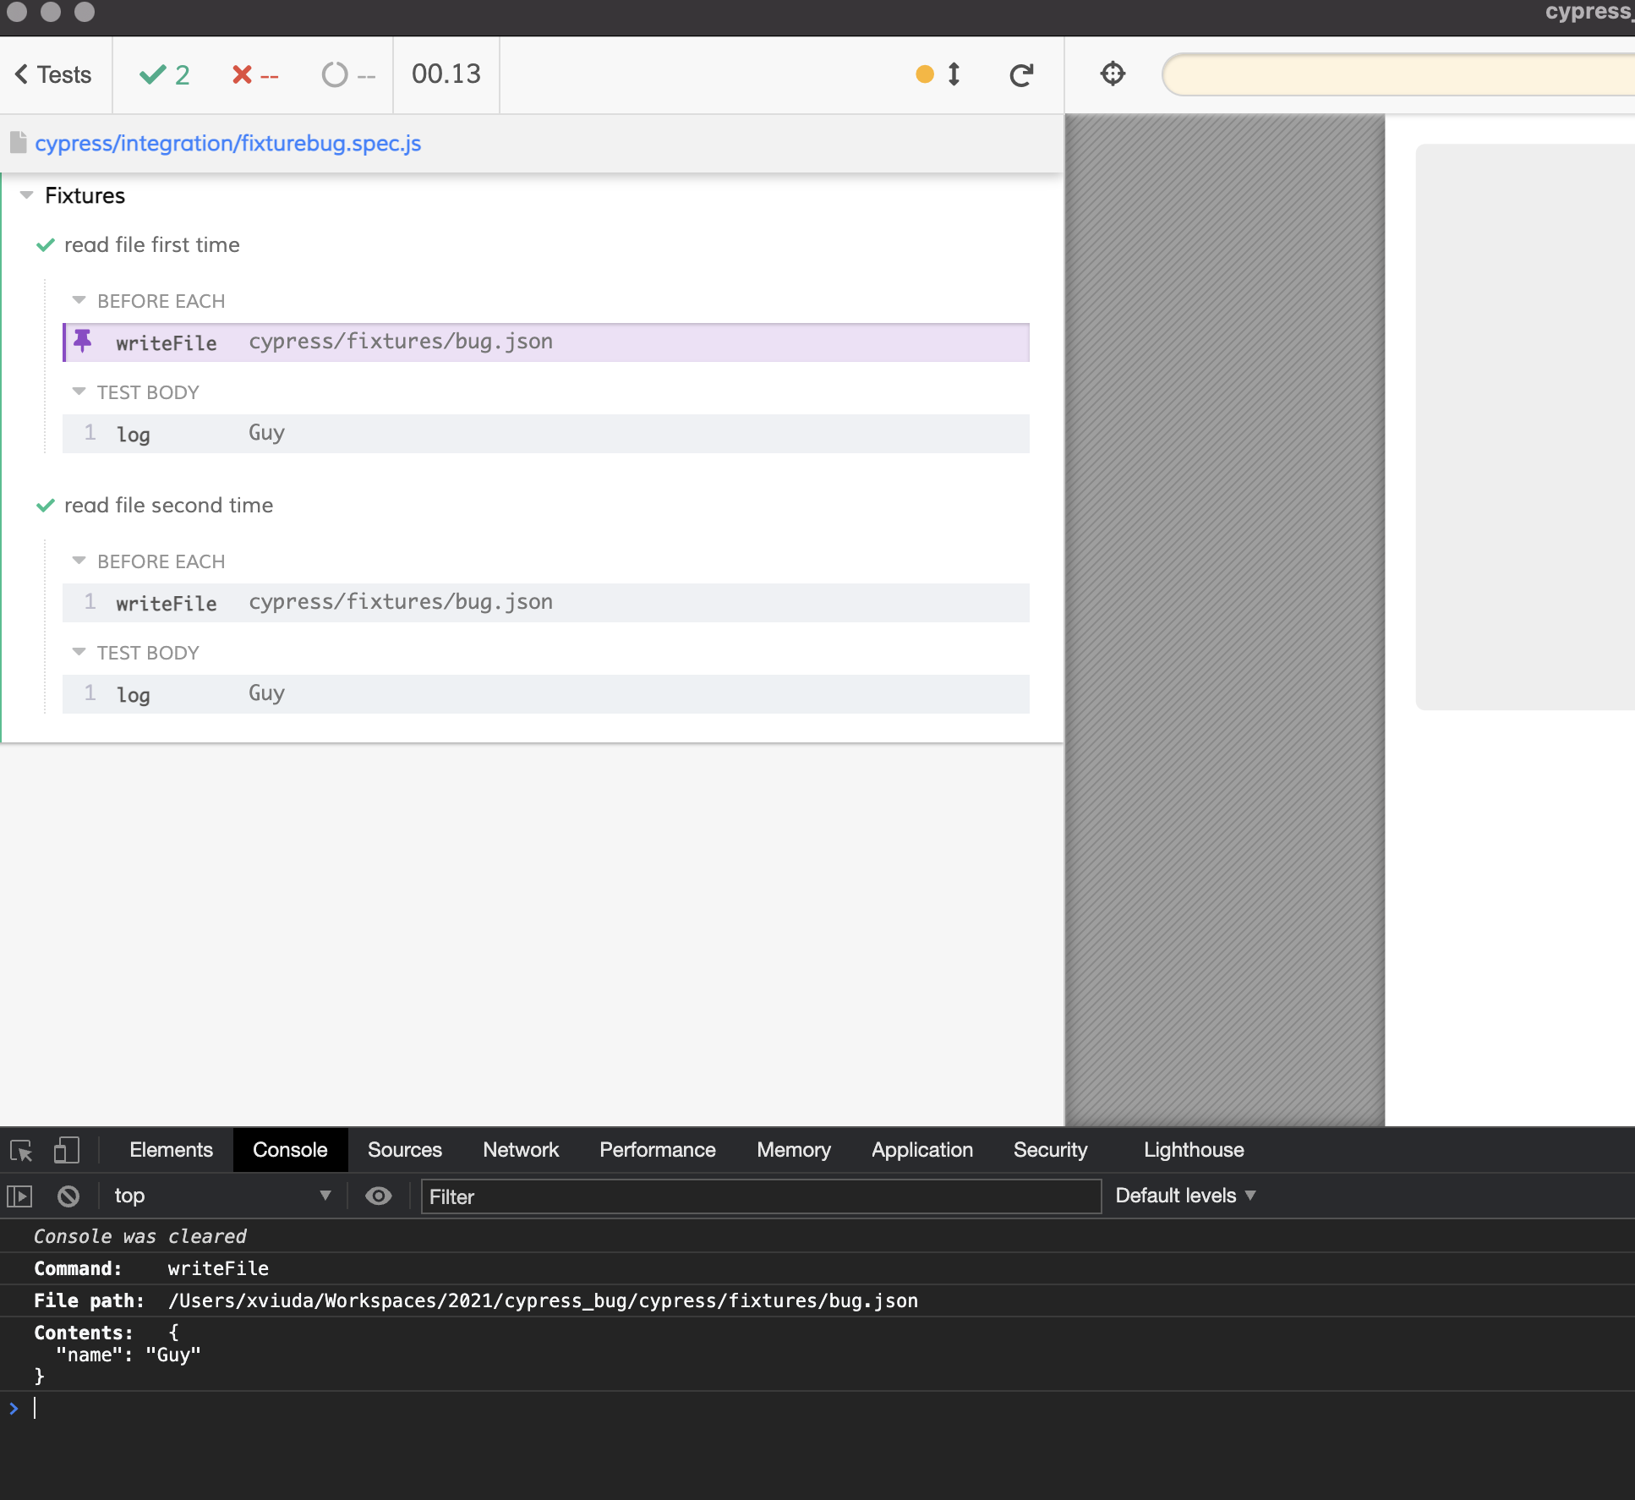Toggle the auto-scrolling arrows icon

[x=954, y=74]
